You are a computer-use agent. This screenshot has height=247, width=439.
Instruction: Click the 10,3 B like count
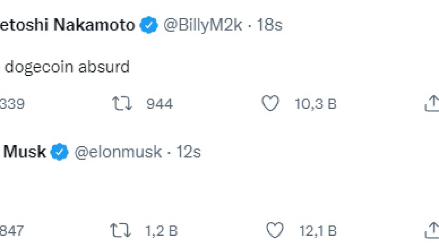[x=316, y=104]
